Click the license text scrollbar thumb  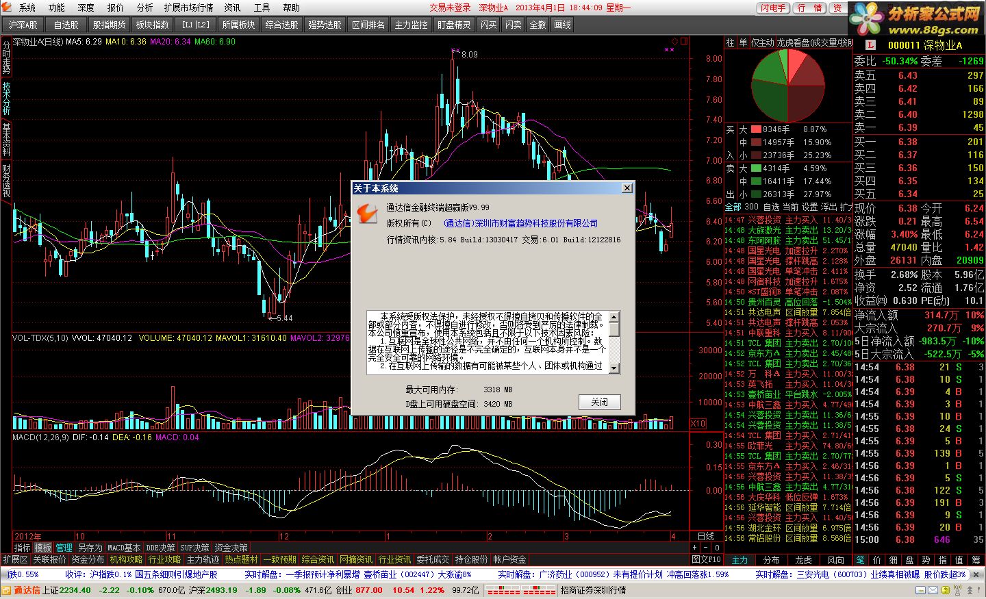tap(614, 329)
